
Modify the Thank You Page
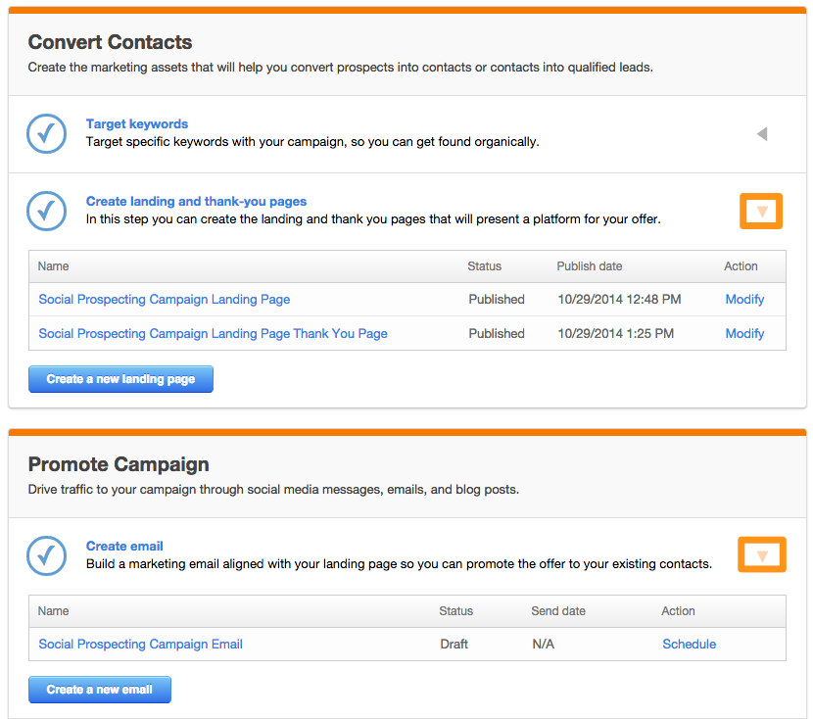pyautogui.click(x=744, y=334)
